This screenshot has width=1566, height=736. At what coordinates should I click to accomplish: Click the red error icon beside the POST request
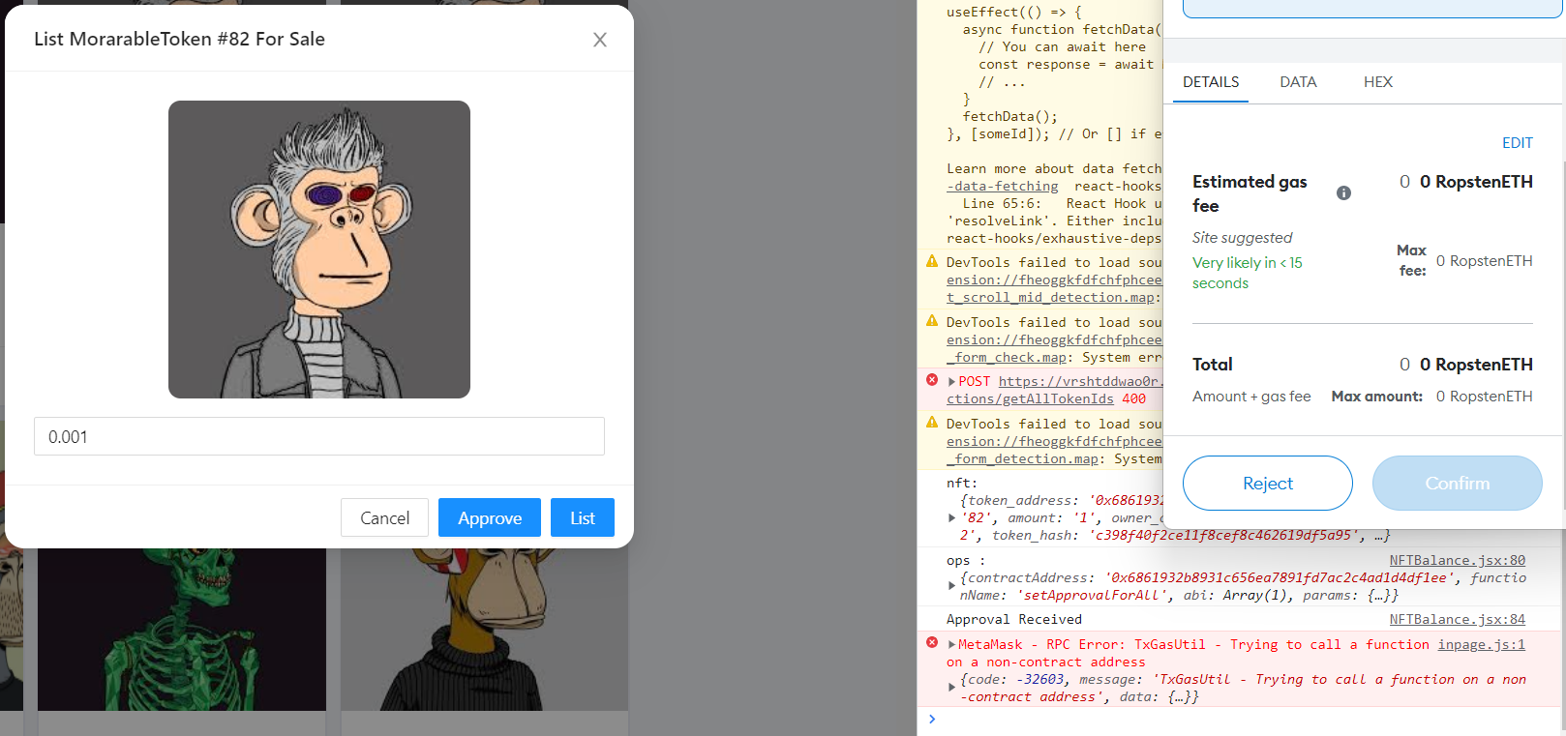coord(932,380)
